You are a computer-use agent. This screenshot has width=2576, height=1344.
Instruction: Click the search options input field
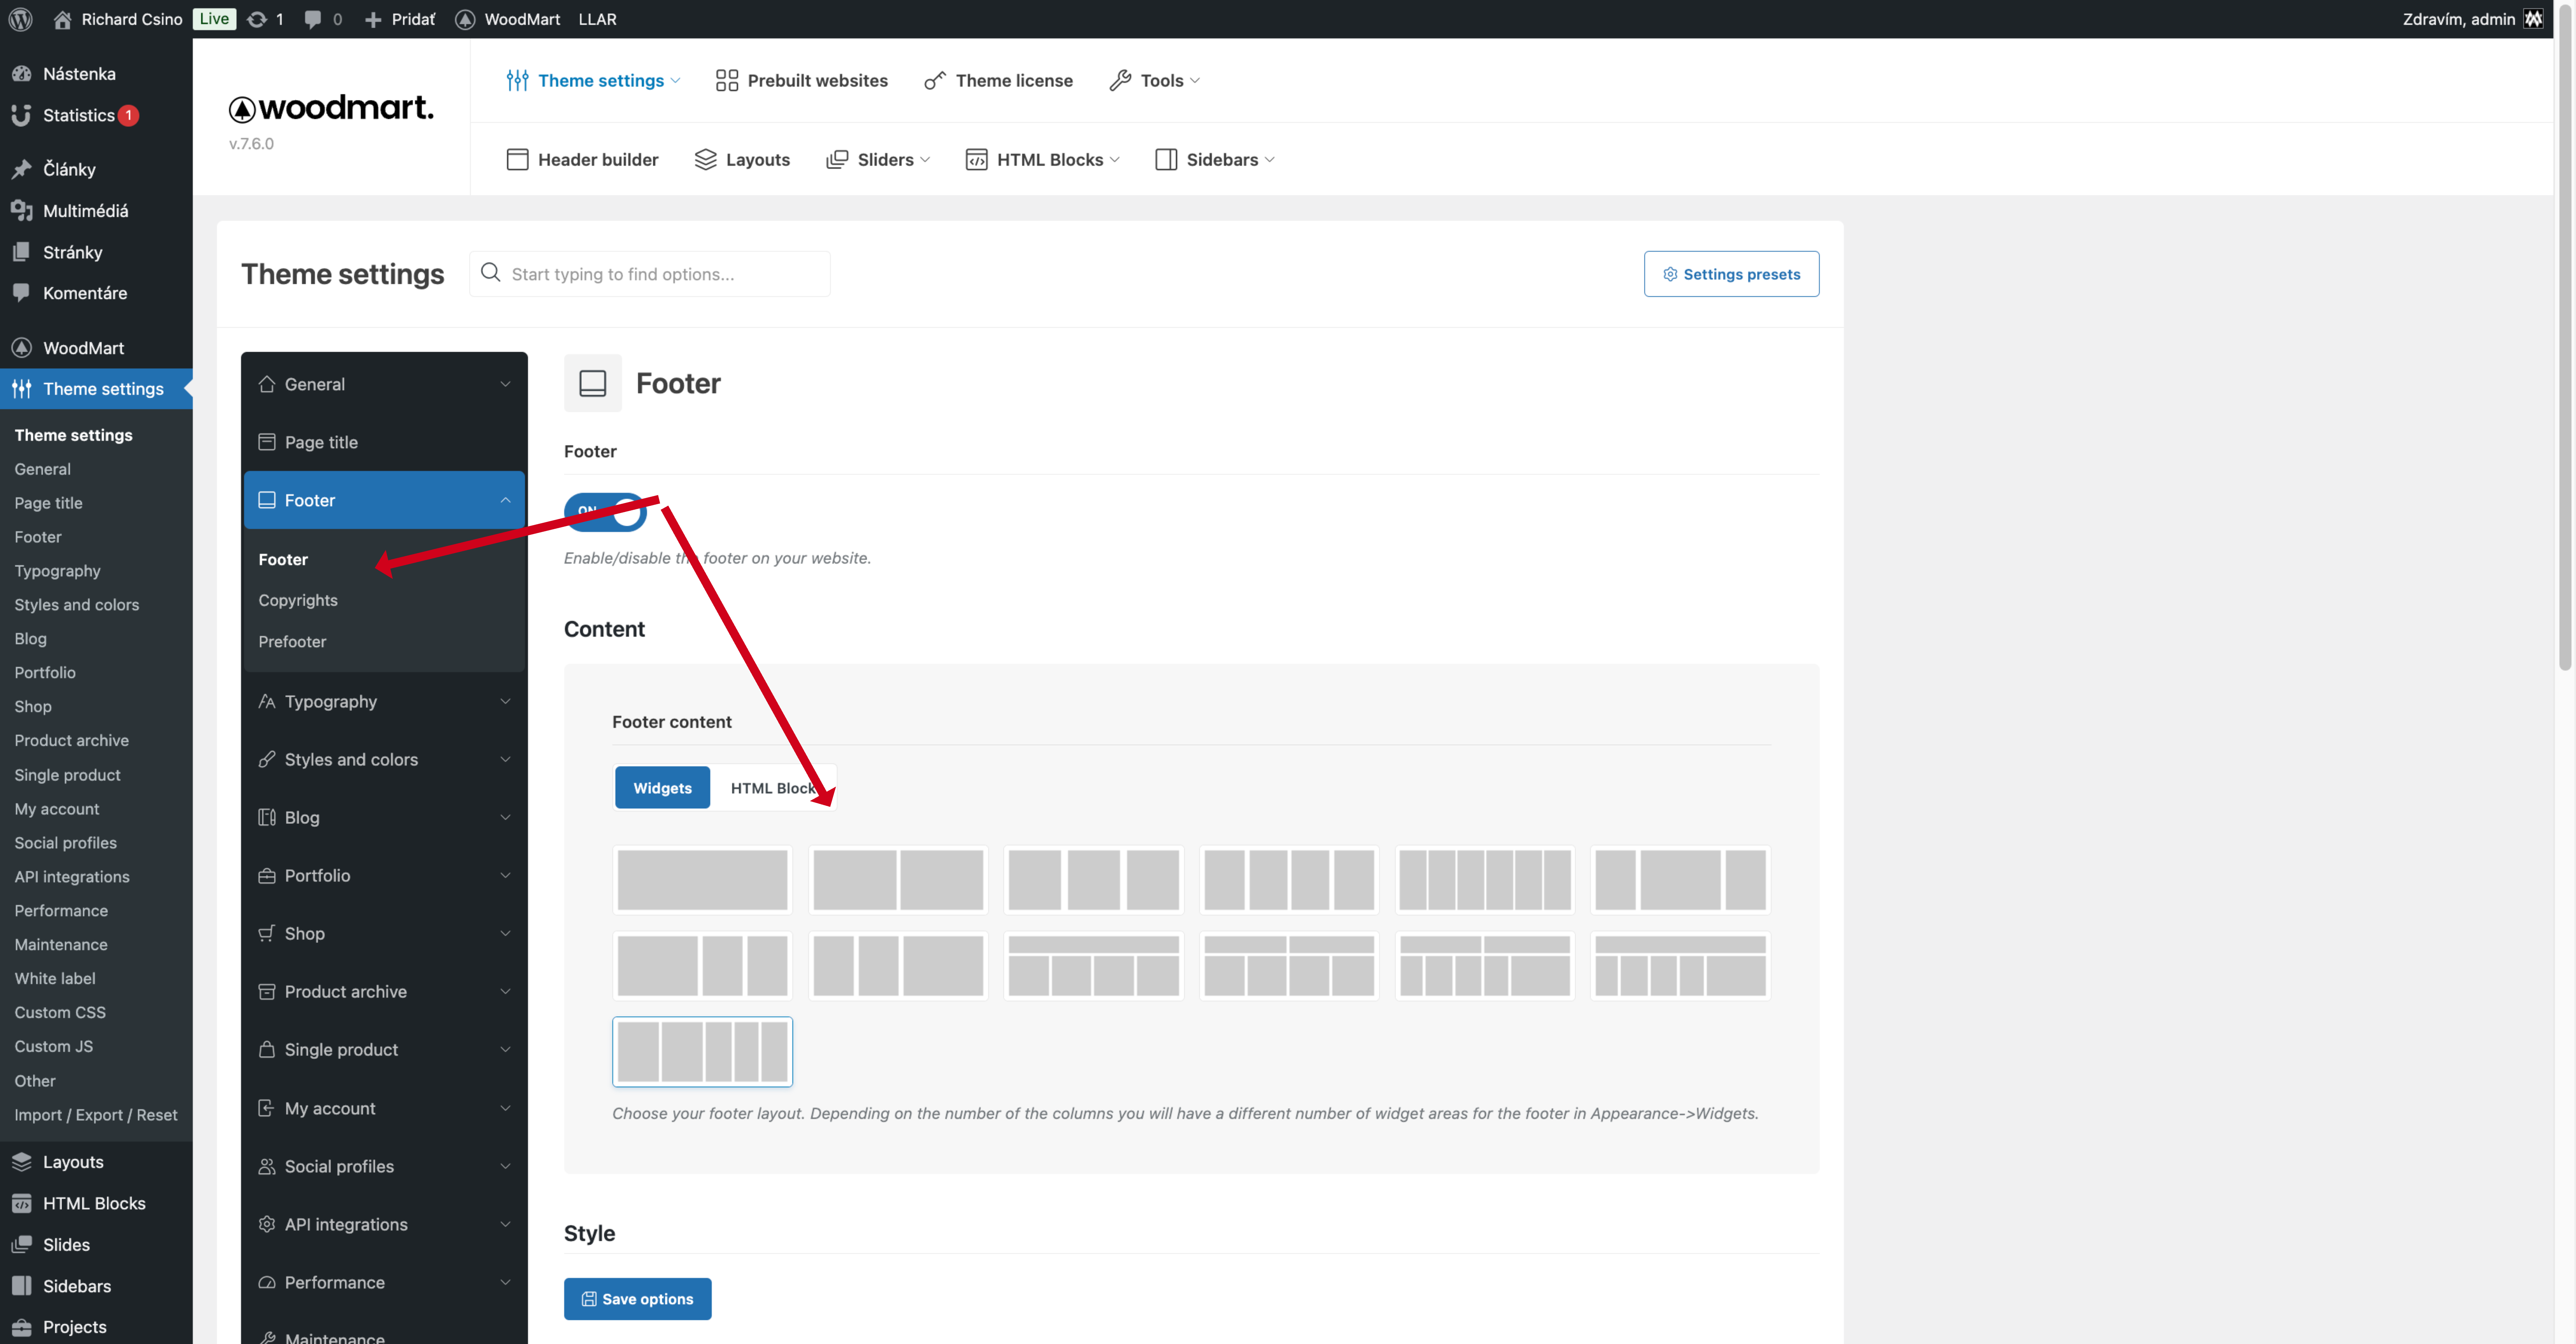[650, 274]
